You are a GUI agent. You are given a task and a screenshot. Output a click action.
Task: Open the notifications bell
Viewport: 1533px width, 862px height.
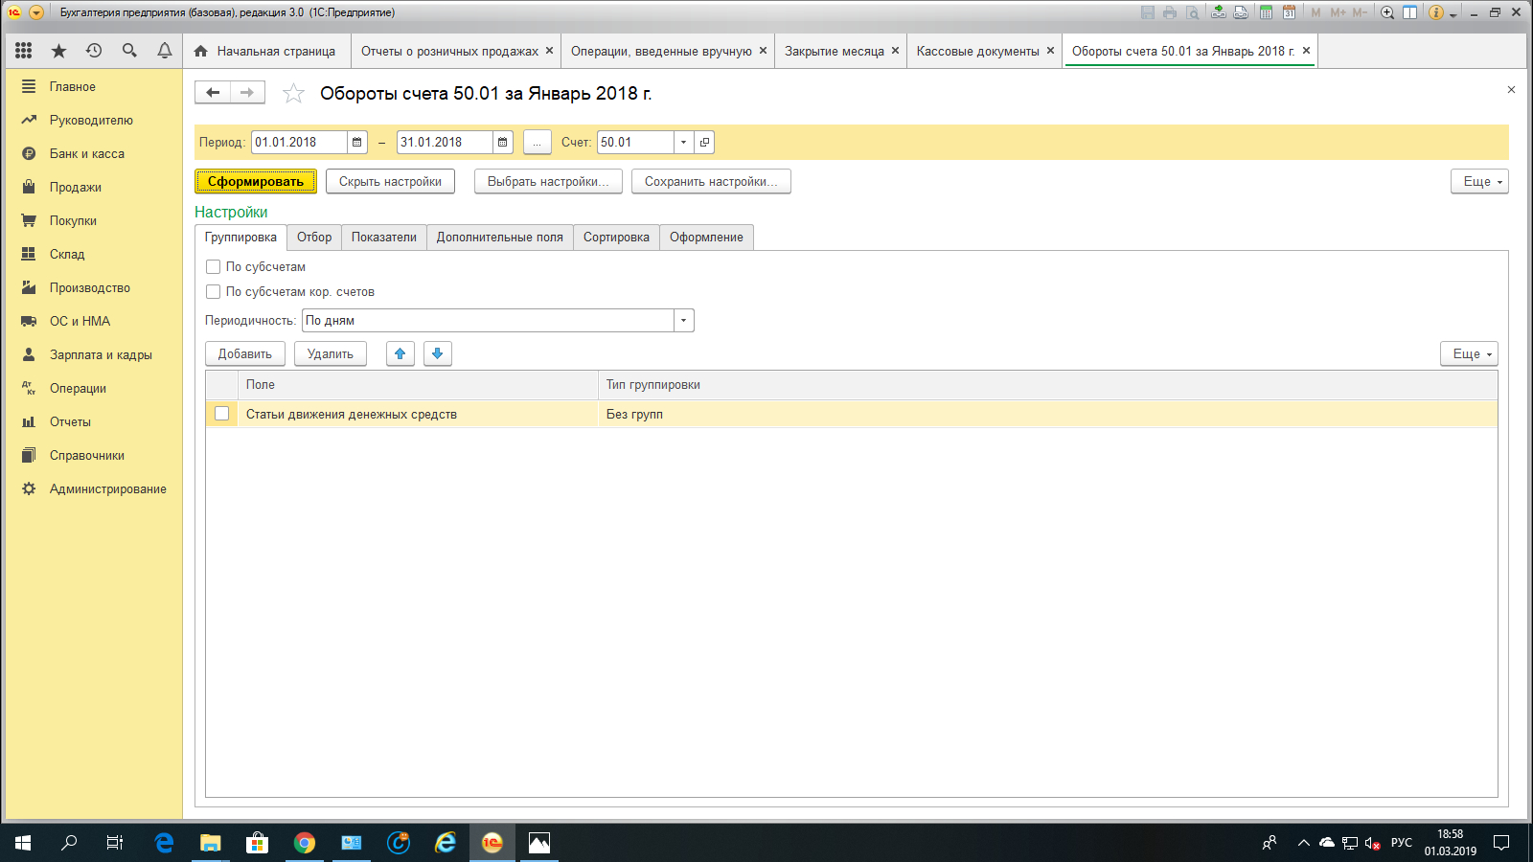165,51
